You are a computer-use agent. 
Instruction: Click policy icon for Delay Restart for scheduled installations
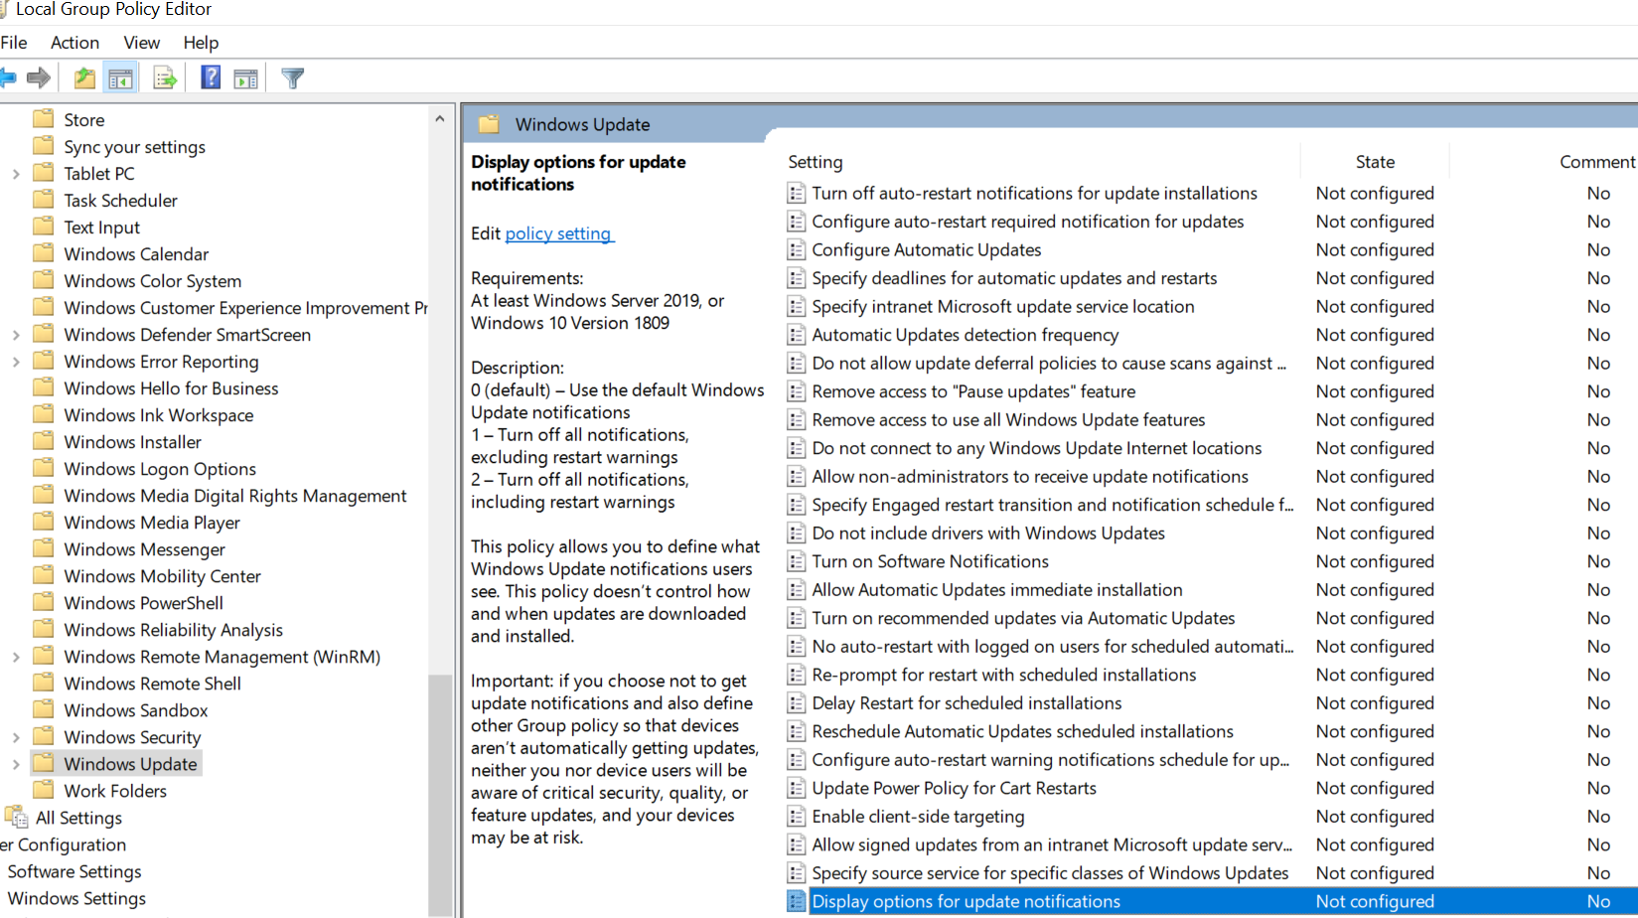click(x=796, y=702)
